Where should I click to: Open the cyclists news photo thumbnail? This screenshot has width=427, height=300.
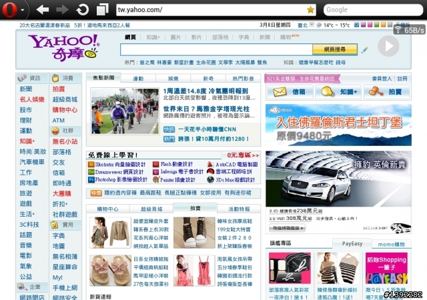click(125, 111)
